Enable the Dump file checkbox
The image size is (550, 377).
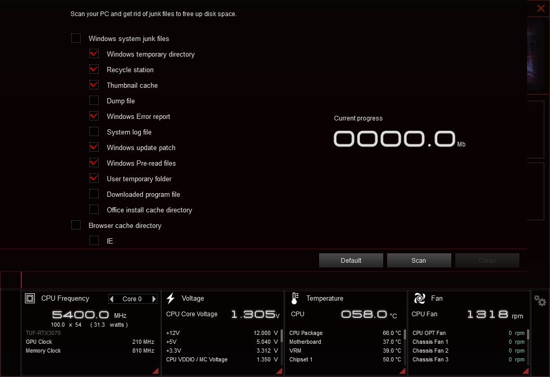point(94,100)
